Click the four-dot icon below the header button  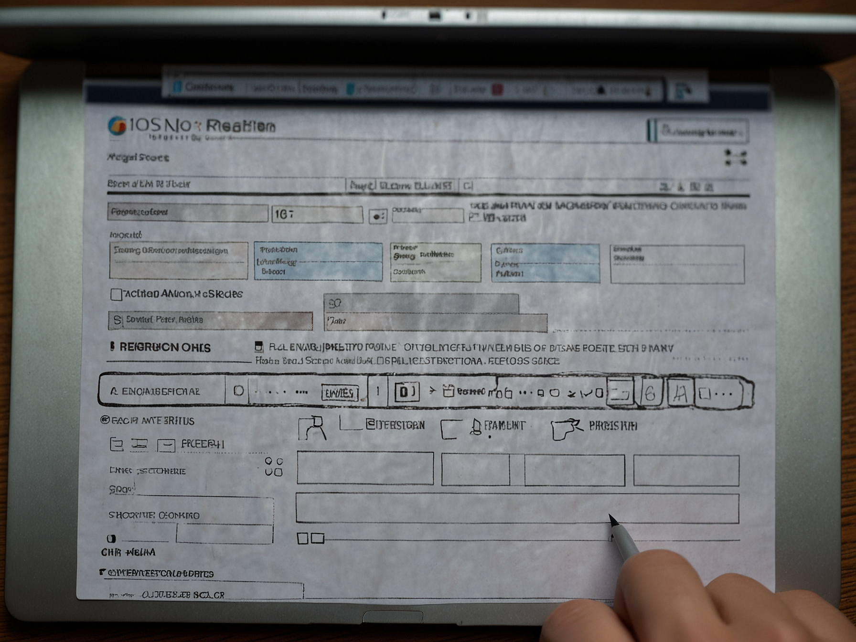click(x=735, y=158)
